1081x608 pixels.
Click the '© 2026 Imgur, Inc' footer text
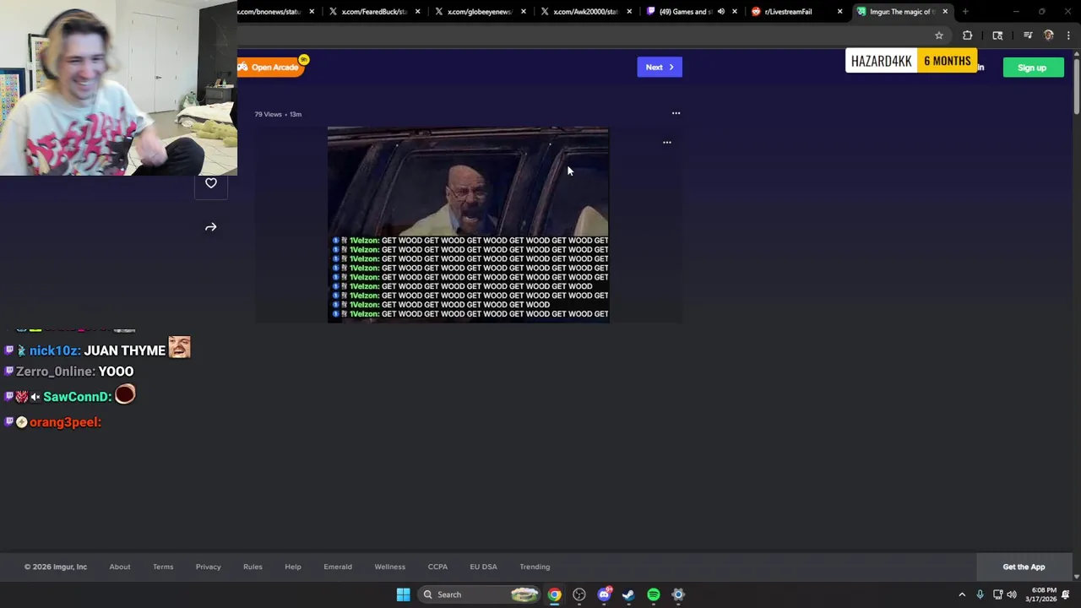tap(55, 567)
